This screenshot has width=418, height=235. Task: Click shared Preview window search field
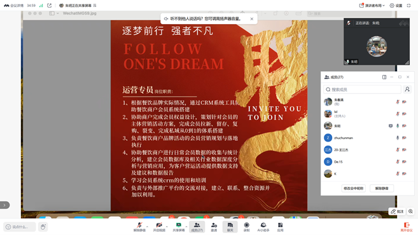click(349, 13)
